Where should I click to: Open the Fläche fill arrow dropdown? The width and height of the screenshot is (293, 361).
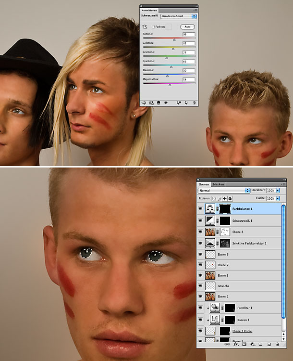coord(278,198)
